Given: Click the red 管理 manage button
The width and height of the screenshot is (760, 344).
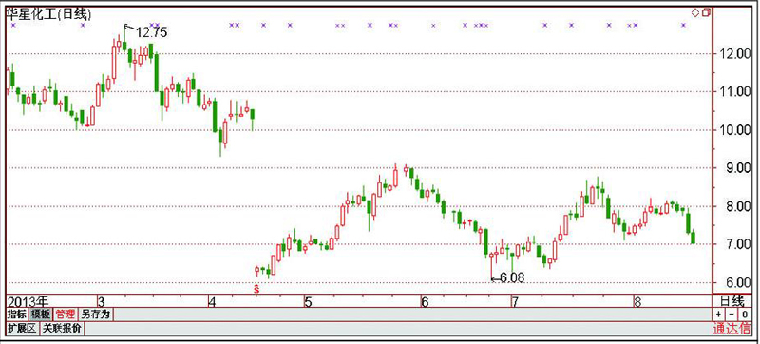Looking at the screenshot, I should pos(65,315).
